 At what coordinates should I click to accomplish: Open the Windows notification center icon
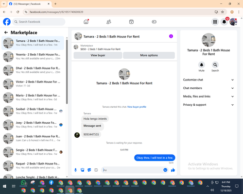(x=237, y=186)
